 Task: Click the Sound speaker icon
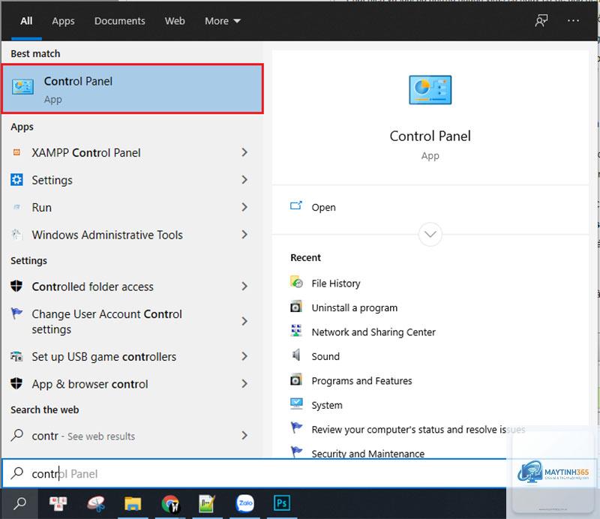click(x=296, y=355)
